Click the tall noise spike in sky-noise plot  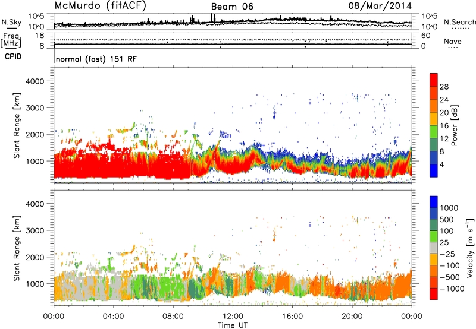click(213, 18)
